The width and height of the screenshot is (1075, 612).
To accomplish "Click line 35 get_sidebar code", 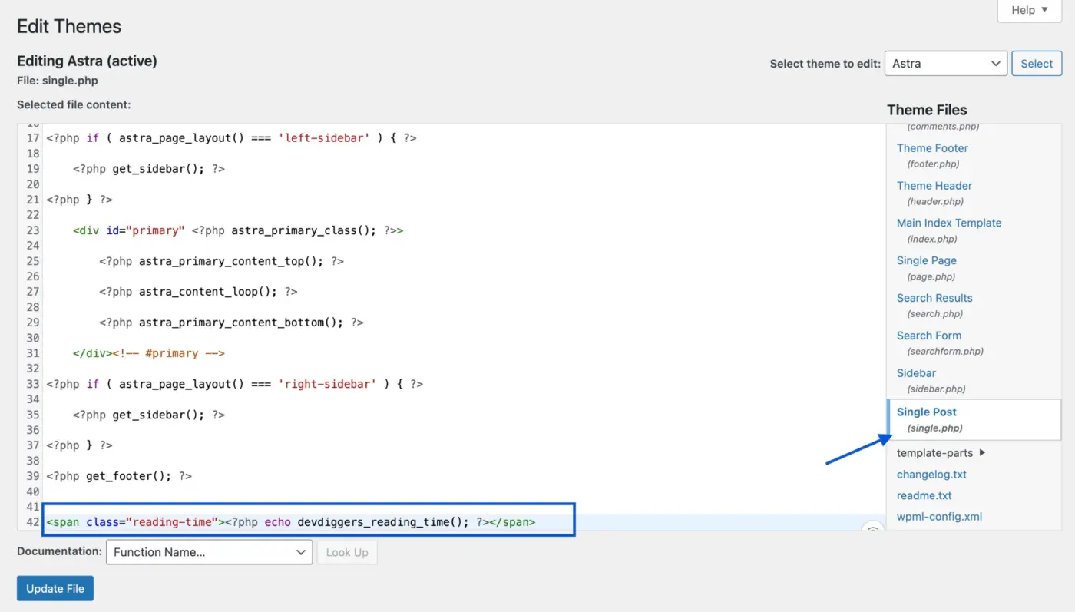I will click(149, 415).
